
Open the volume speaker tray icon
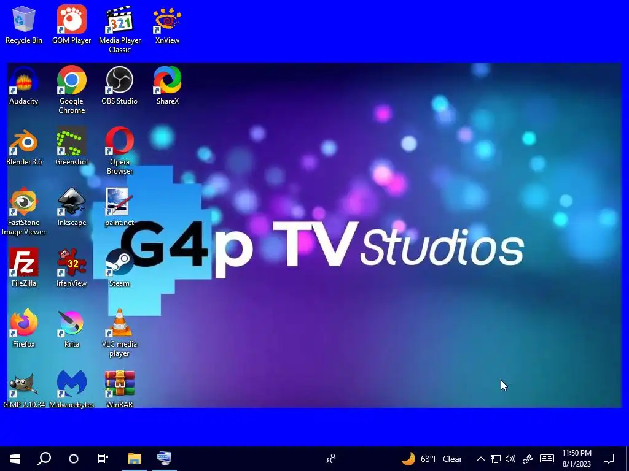point(510,459)
